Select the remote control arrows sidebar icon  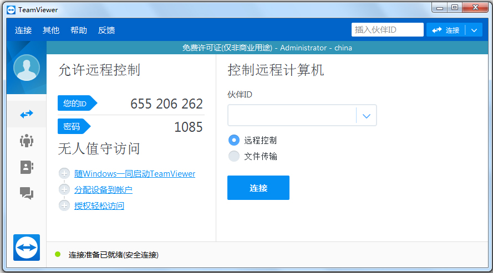(x=27, y=114)
